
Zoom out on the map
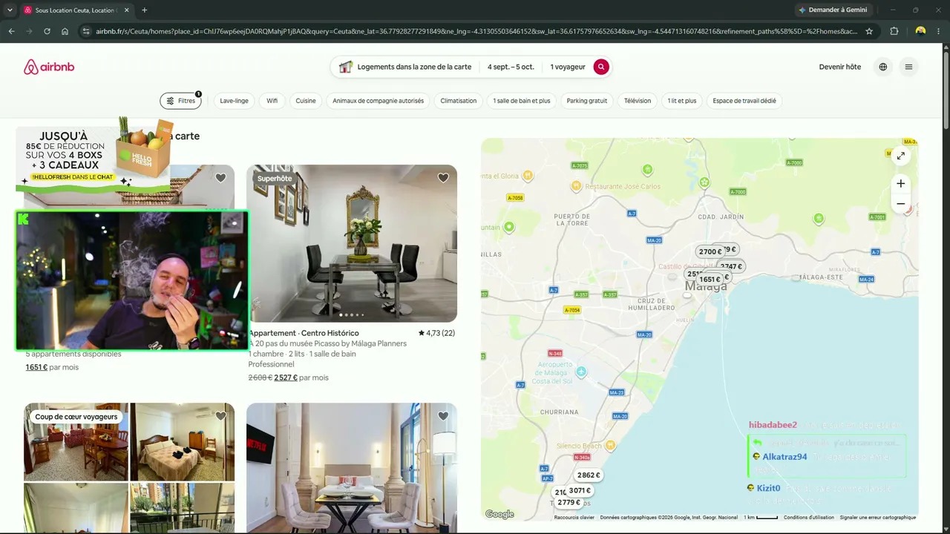click(900, 203)
